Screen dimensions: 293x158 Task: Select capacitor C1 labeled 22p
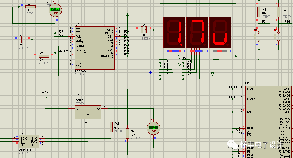(22, 39)
